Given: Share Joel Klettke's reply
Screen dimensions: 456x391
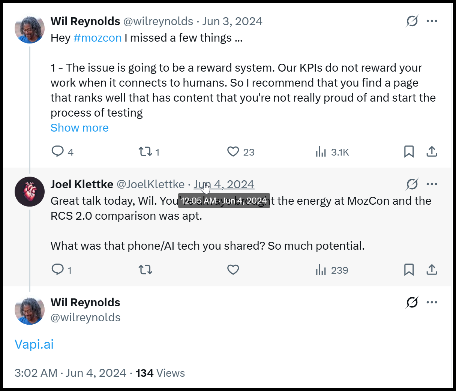Looking at the screenshot, I should point(432,270).
